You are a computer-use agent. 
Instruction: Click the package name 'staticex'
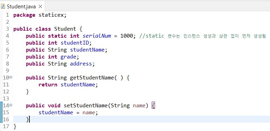pyautogui.click(x=51, y=15)
